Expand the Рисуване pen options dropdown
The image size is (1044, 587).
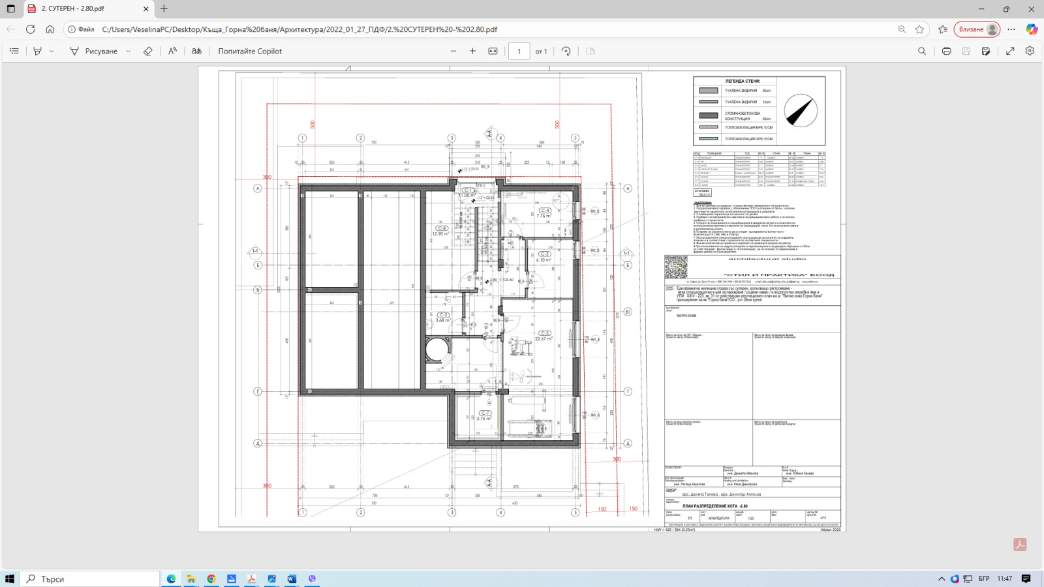pos(129,51)
